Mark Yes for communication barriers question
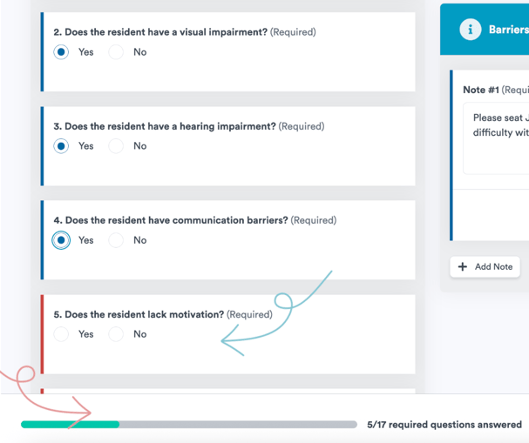The height and width of the screenshot is (443, 529). (x=61, y=240)
